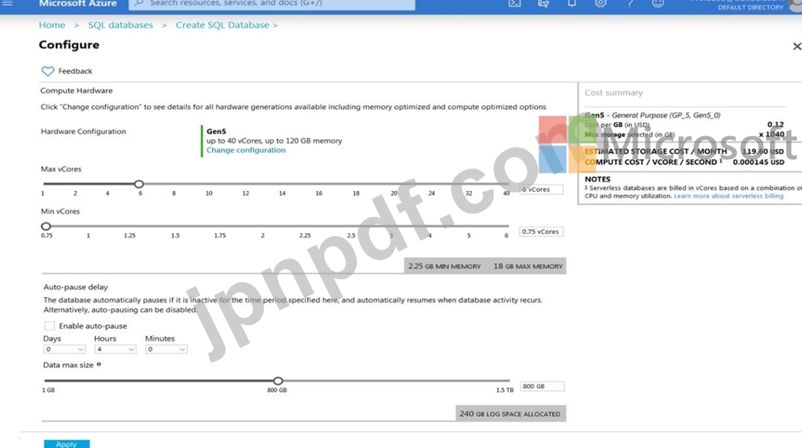The height and width of the screenshot is (448, 802).
Task: Open directory and subscription filter
Action: 543,4
